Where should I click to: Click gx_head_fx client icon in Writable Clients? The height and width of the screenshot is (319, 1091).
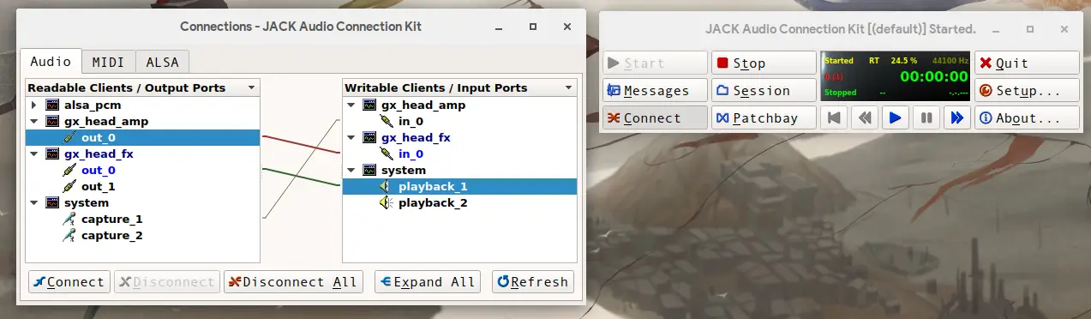[369, 137]
